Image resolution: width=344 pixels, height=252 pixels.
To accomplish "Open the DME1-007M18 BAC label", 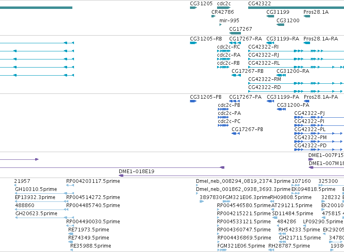I will click(x=326, y=163).
